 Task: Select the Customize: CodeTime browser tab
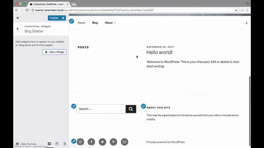(49, 4)
